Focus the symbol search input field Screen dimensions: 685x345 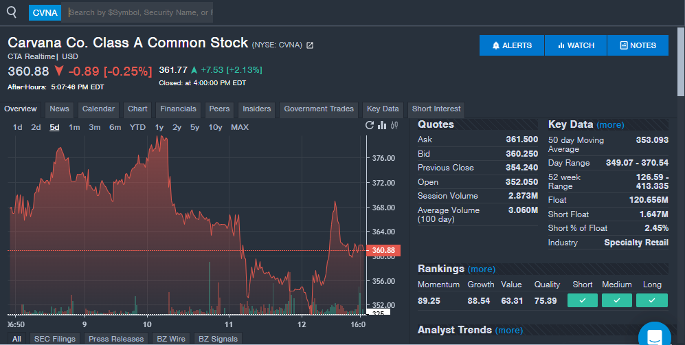pyautogui.click(x=141, y=12)
